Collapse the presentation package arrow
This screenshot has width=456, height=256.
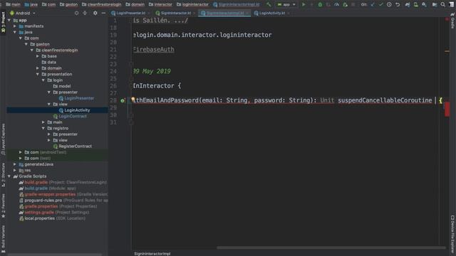38,74
